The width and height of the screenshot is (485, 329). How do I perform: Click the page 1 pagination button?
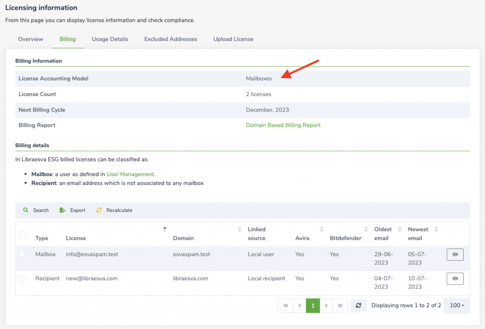tap(313, 305)
